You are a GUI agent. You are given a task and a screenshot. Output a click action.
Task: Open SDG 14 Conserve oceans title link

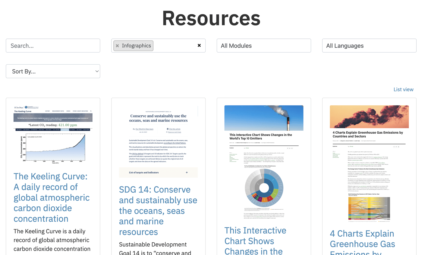pyautogui.click(x=158, y=211)
